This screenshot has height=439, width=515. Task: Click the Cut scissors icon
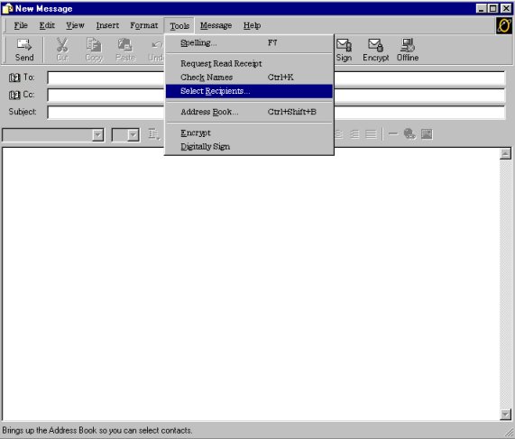[x=62, y=45]
